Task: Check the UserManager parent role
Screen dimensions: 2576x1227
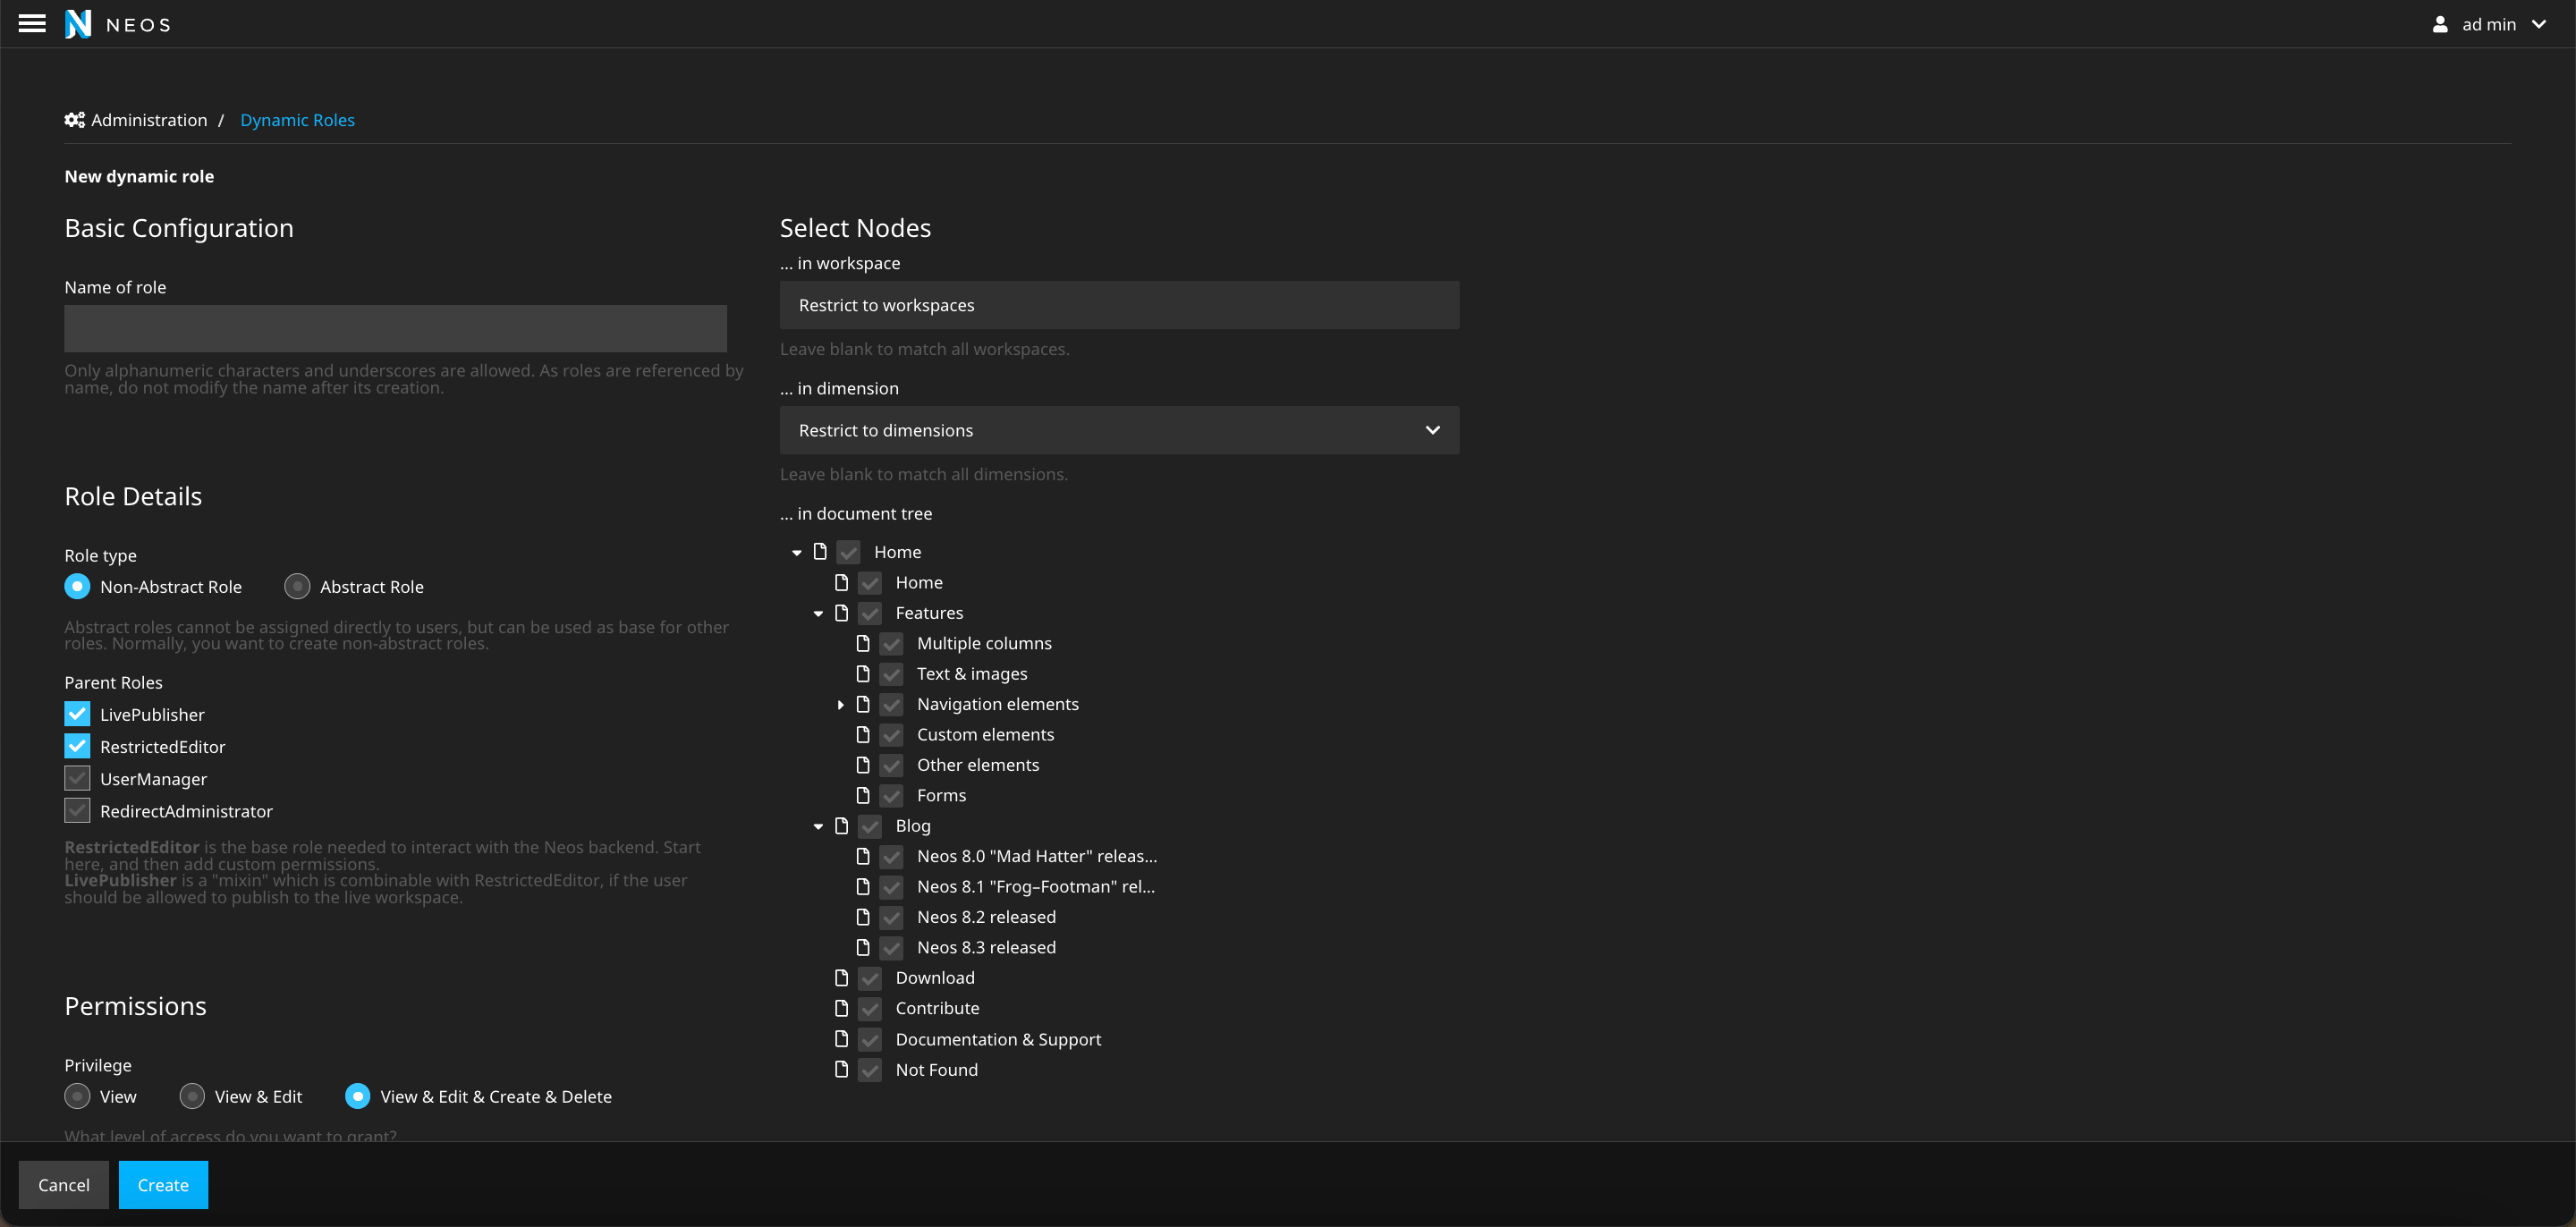Action: click(77, 778)
